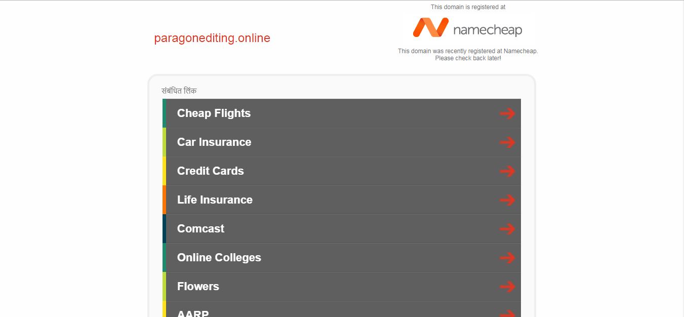Click the red arrow beside Flowers
The image size is (684, 317).
point(507,287)
